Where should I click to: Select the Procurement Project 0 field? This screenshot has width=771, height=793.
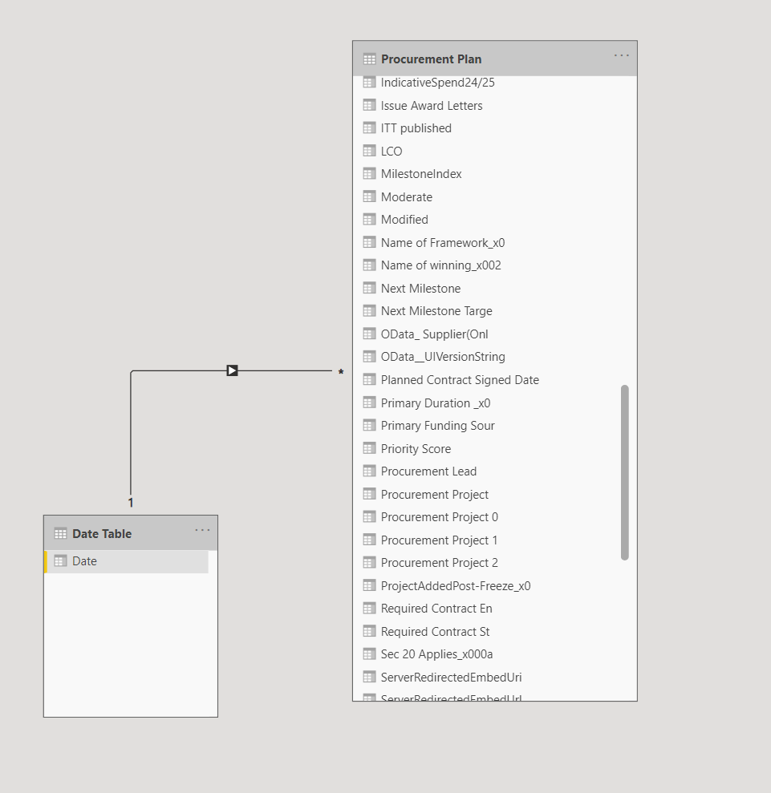tap(439, 517)
